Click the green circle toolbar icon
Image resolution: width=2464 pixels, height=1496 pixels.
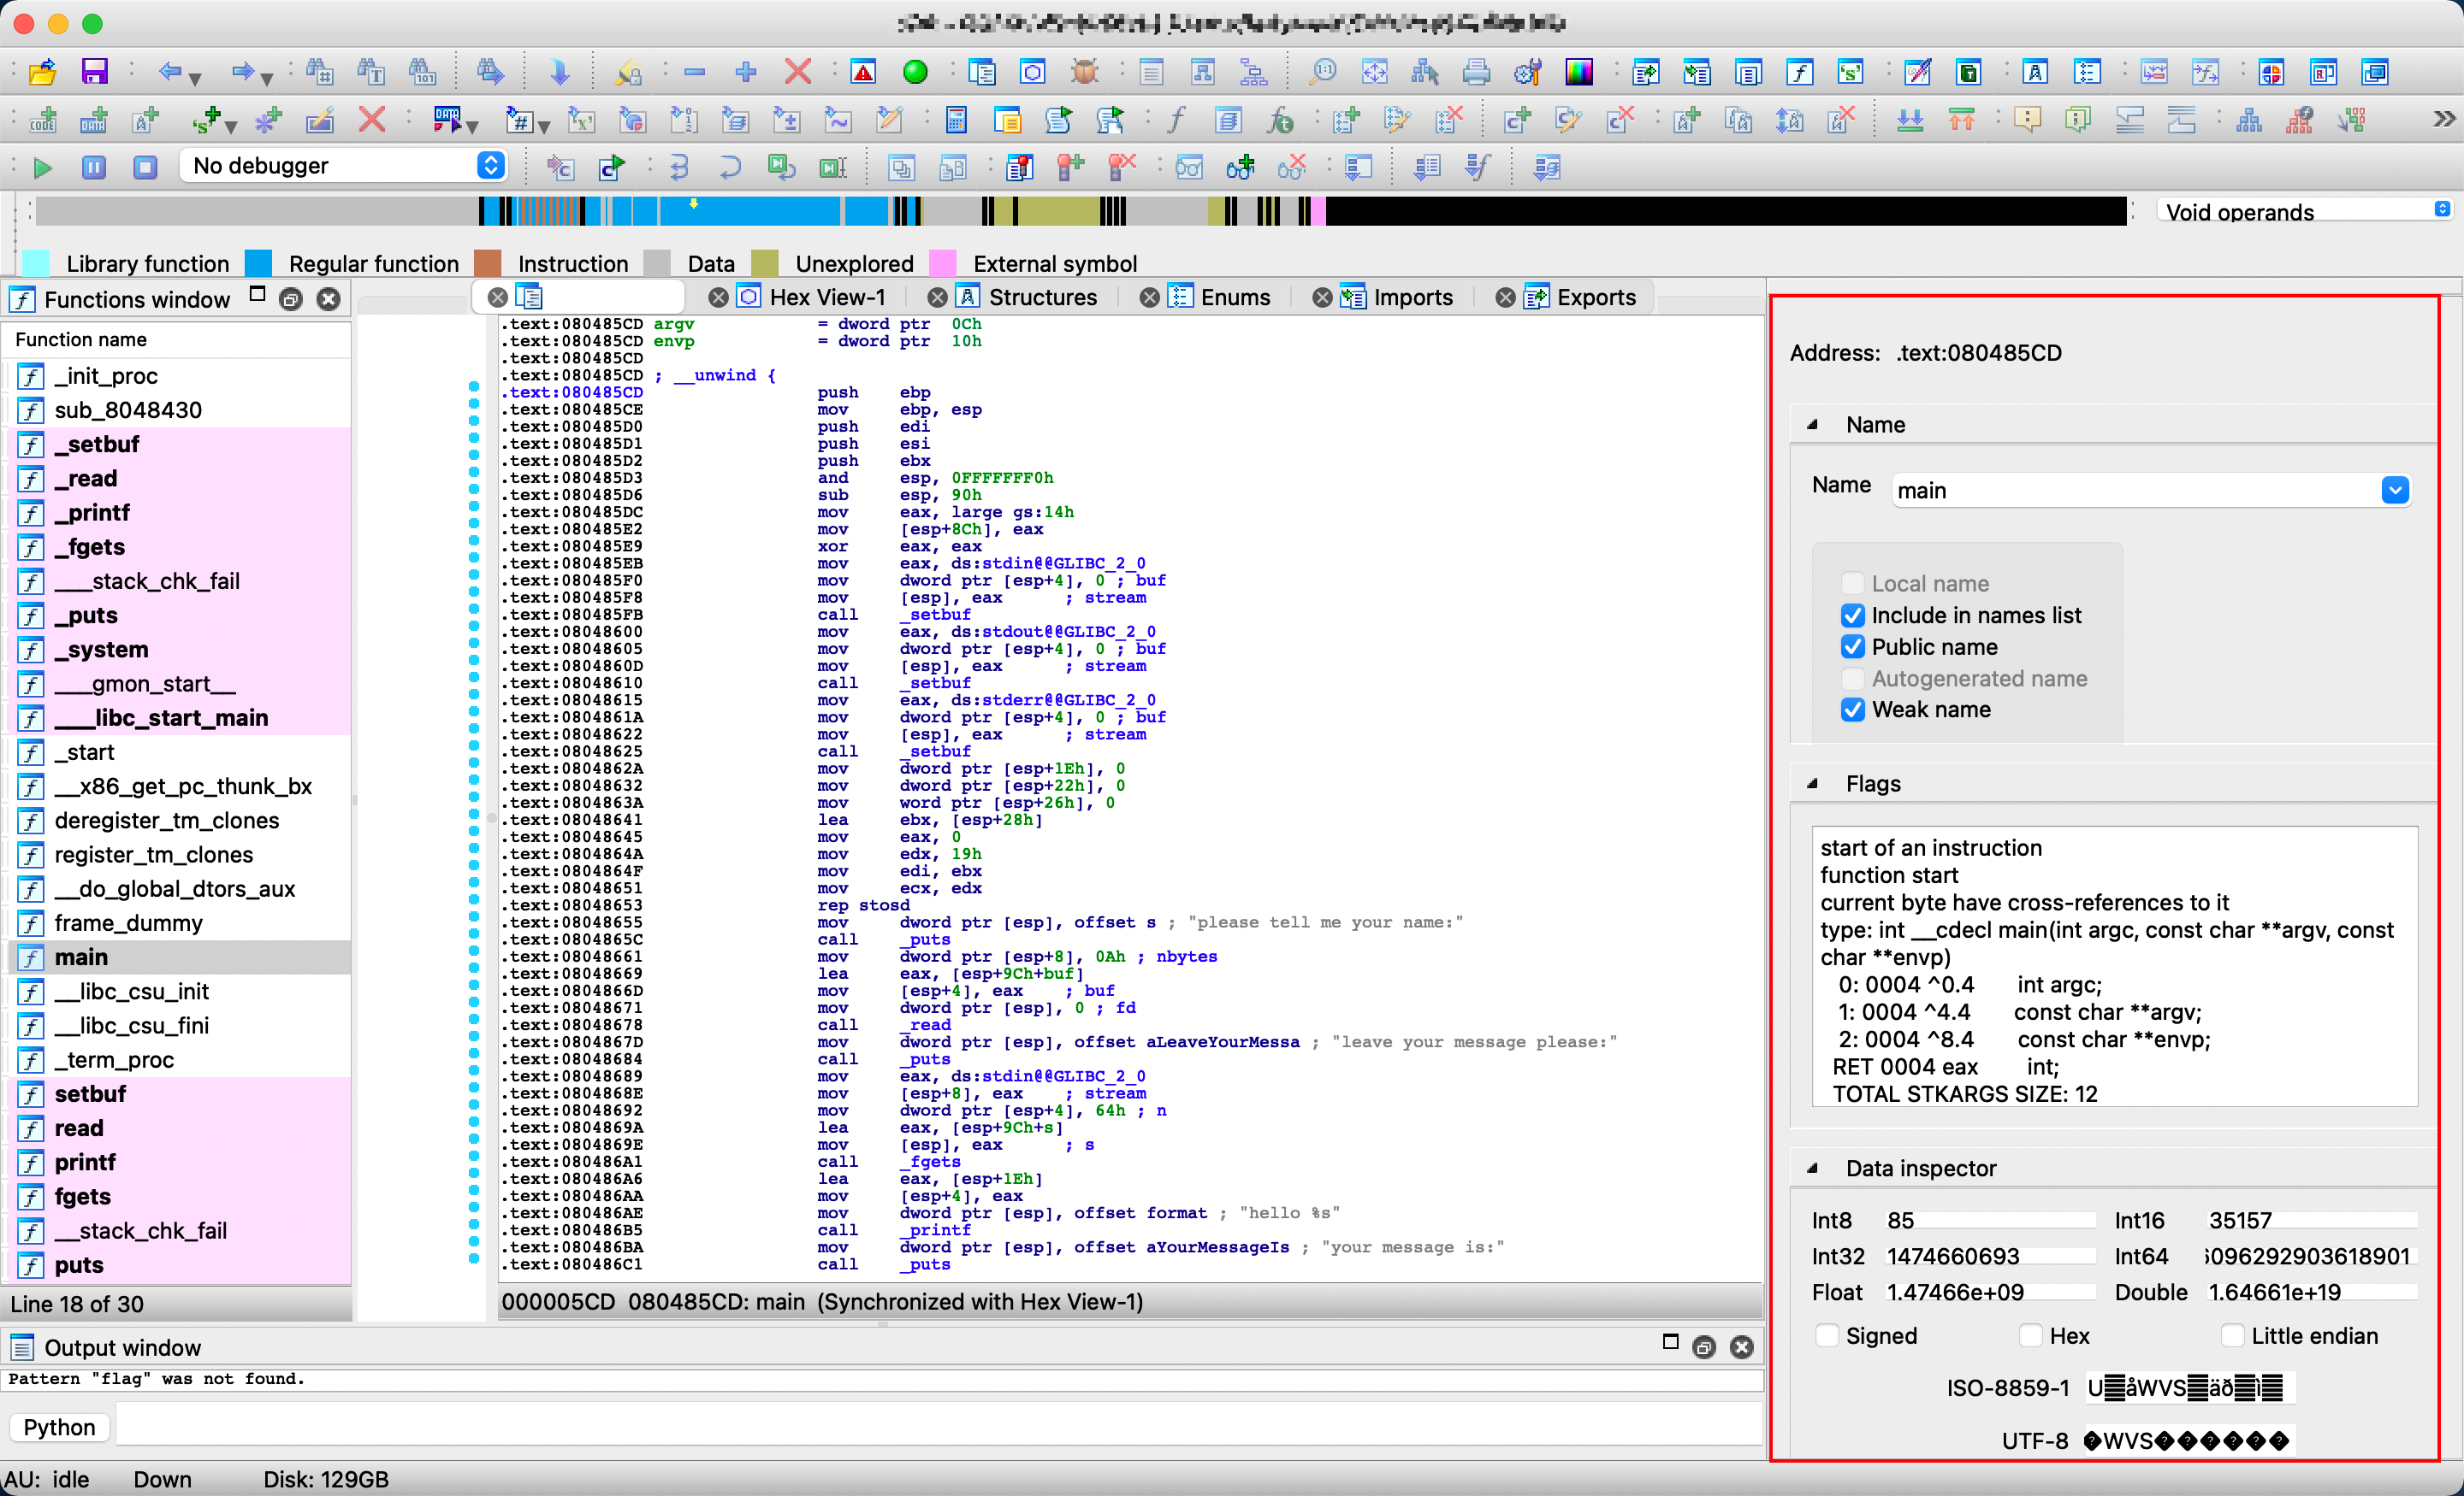point(914,72)
